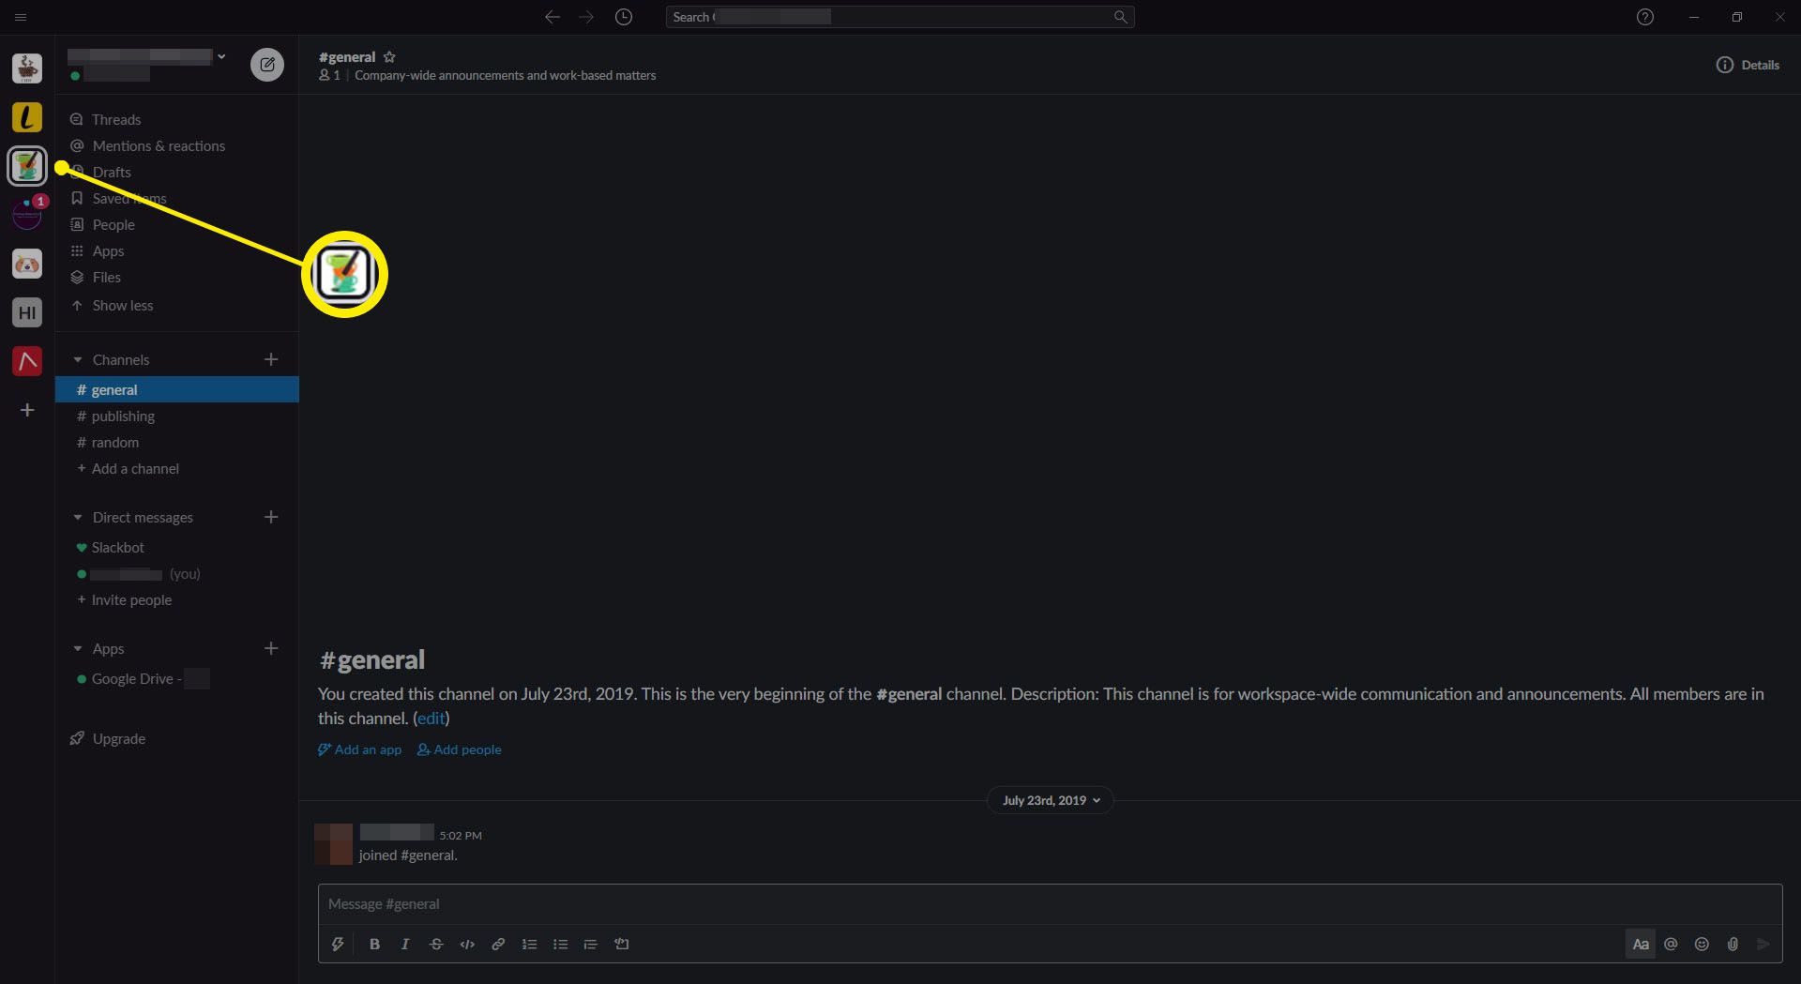Collapse the Channels section

pos(78,360)
